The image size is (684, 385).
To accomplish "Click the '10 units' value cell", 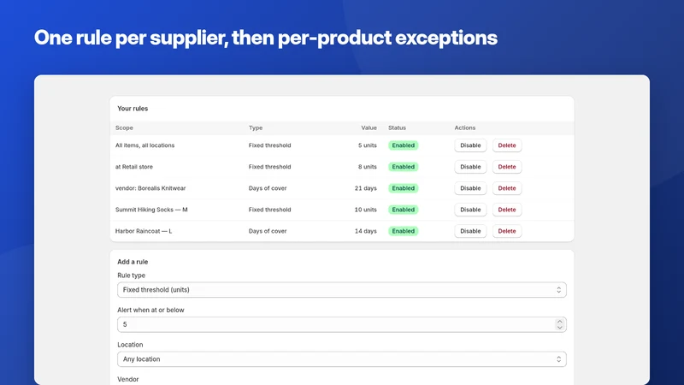I will (366, 210).
